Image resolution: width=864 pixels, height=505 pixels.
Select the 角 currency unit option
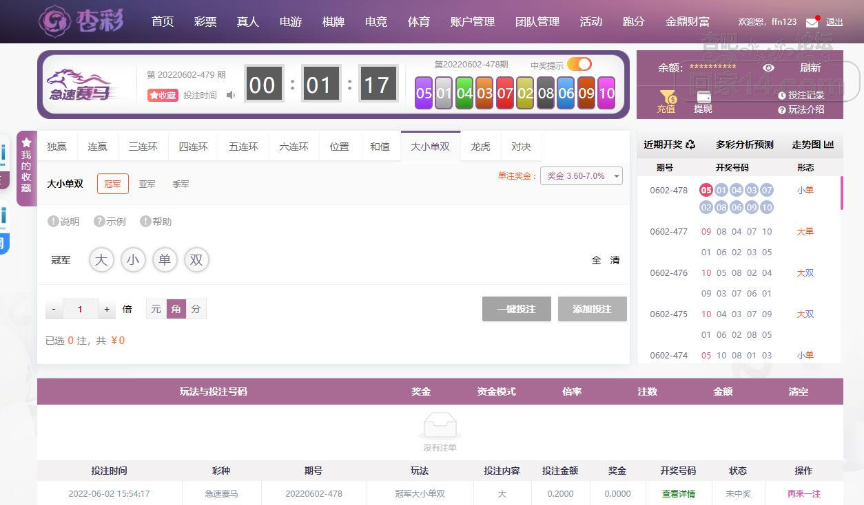pos(176,309)
